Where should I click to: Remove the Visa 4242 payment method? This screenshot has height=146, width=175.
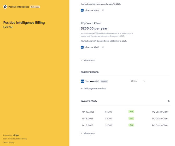point(144,81)
